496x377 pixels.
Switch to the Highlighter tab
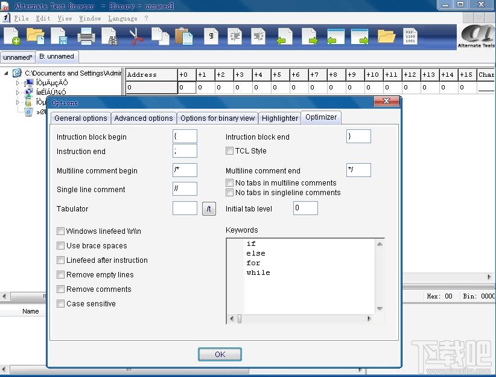point(280,118)
